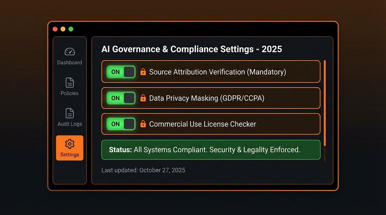The width and height of the screenshot is (386, 215).
Task: Click the Last updated date text
Action: click(143, 170)
